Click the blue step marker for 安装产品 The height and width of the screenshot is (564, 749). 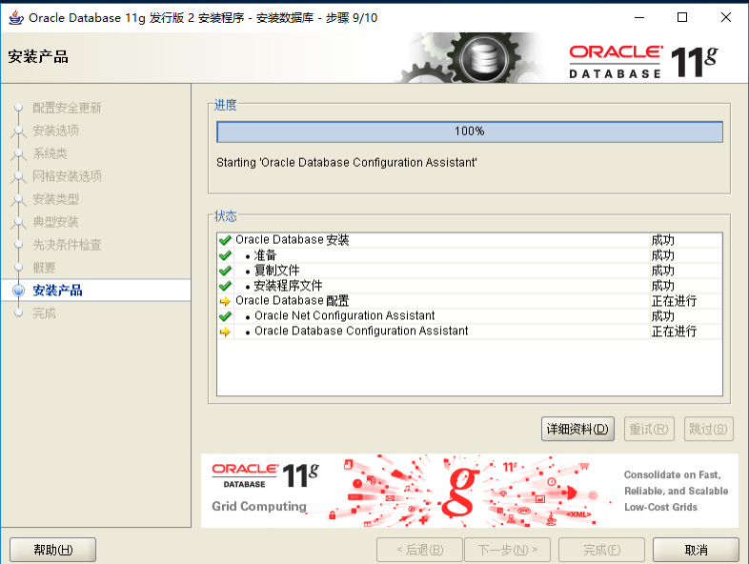point(19,291)
